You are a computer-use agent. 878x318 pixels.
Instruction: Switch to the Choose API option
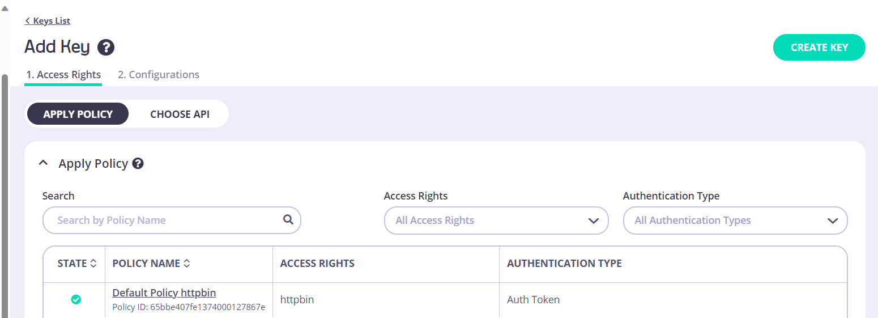click(180, 114)
